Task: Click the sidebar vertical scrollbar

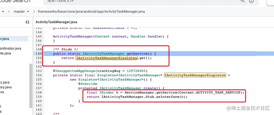Action: click(x=31, y=85)
